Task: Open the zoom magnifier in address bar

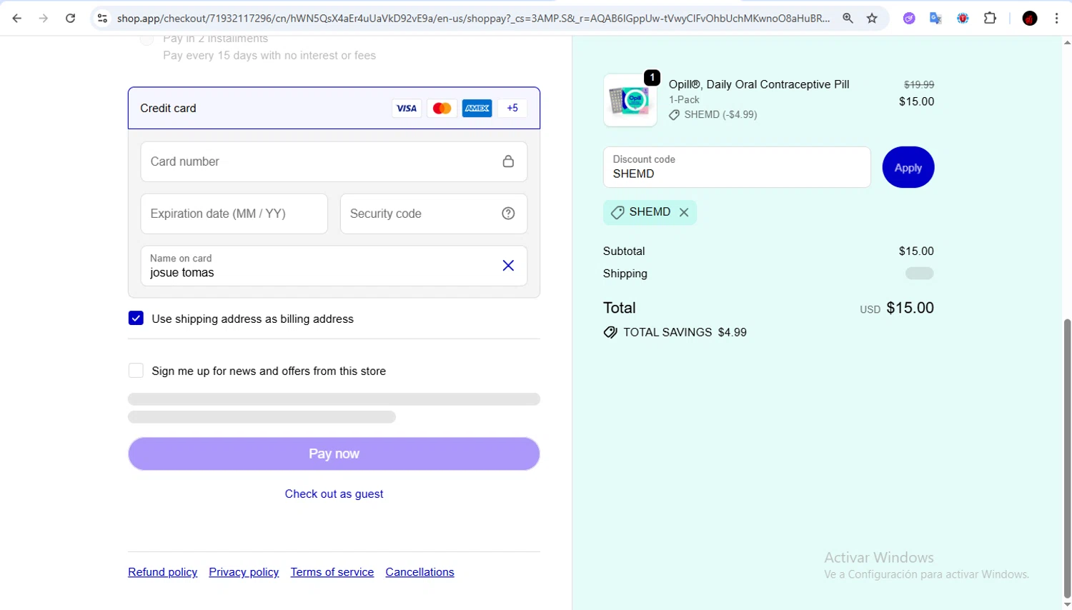Action: tap(848, 19)
